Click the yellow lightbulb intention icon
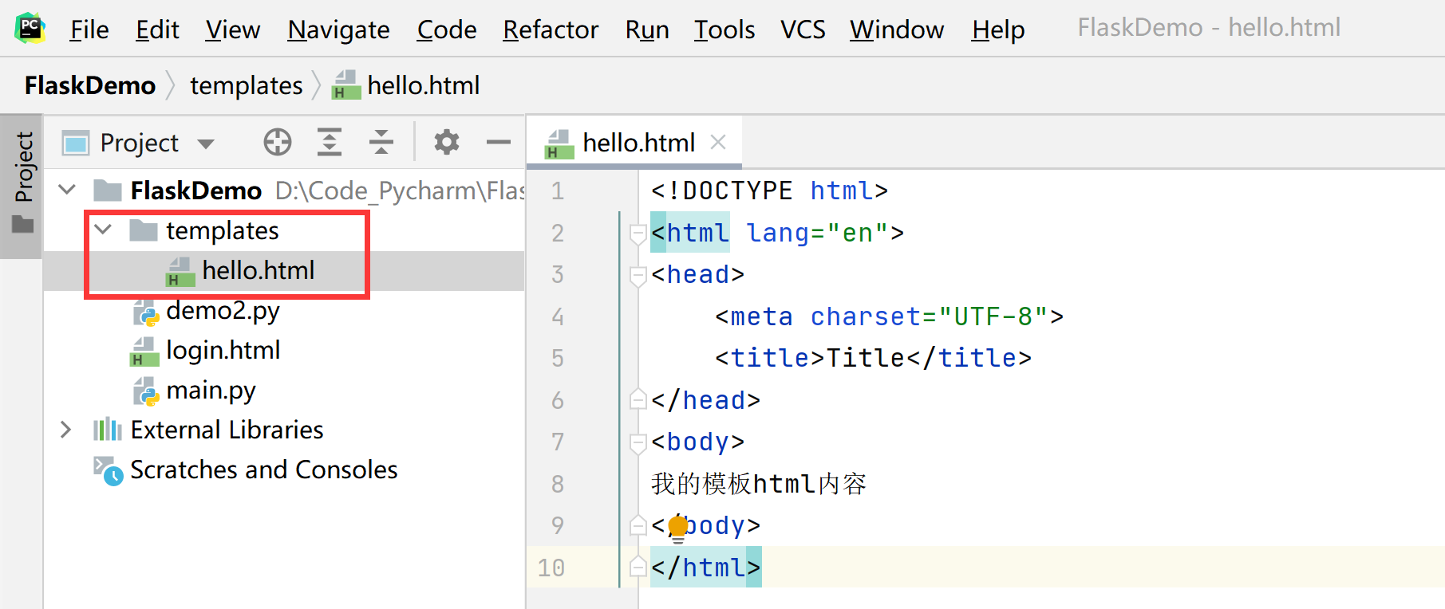Screen dimensions: 1445x609 coord(677,527)
